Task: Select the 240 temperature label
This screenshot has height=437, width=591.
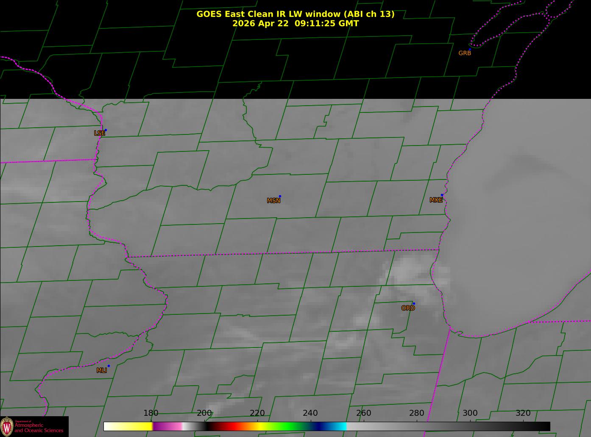Action: click(310, 413)
